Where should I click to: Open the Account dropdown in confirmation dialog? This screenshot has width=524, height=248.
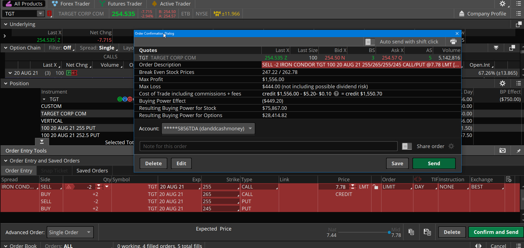pyautogui.click(x=208, y=129)
